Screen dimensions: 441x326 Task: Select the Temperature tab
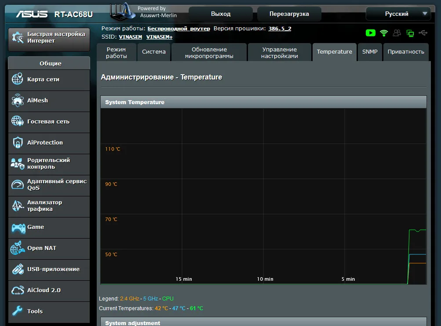click(x=335, y=52)
